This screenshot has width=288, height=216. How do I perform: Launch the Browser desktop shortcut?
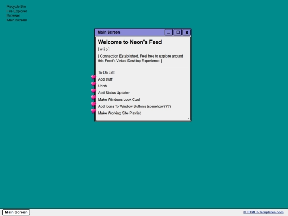pos(13,15)
